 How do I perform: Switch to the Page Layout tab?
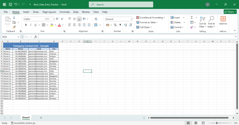(49, 12)
